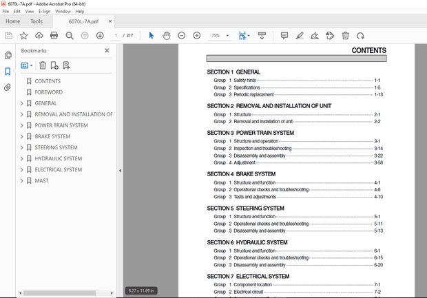
Task: Go to previous page arrow
Action: point(85,36)
